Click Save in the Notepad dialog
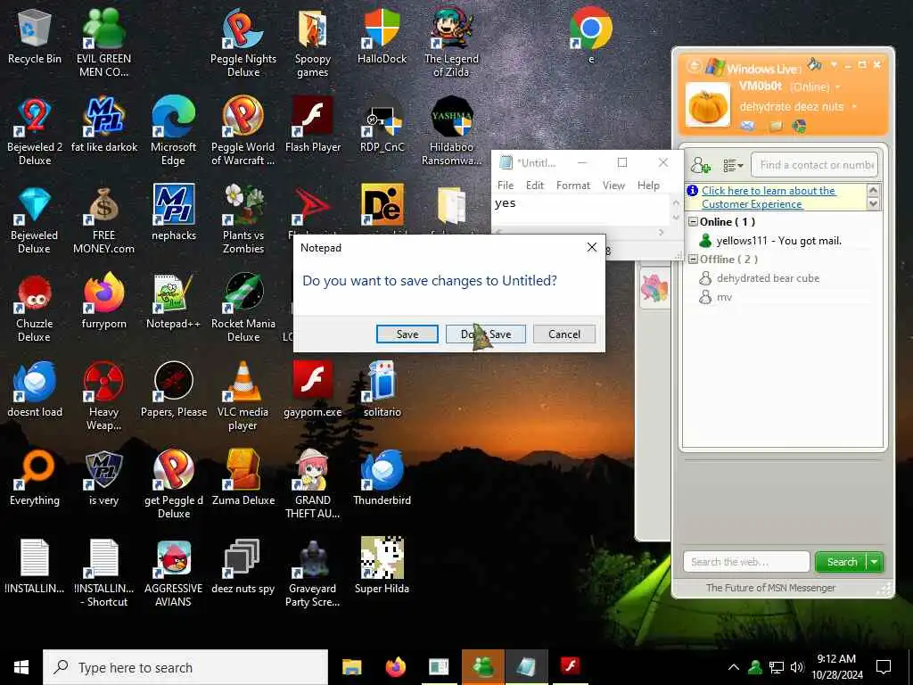The height and width of the screenshot is (685, 913). tap(407, 334)
